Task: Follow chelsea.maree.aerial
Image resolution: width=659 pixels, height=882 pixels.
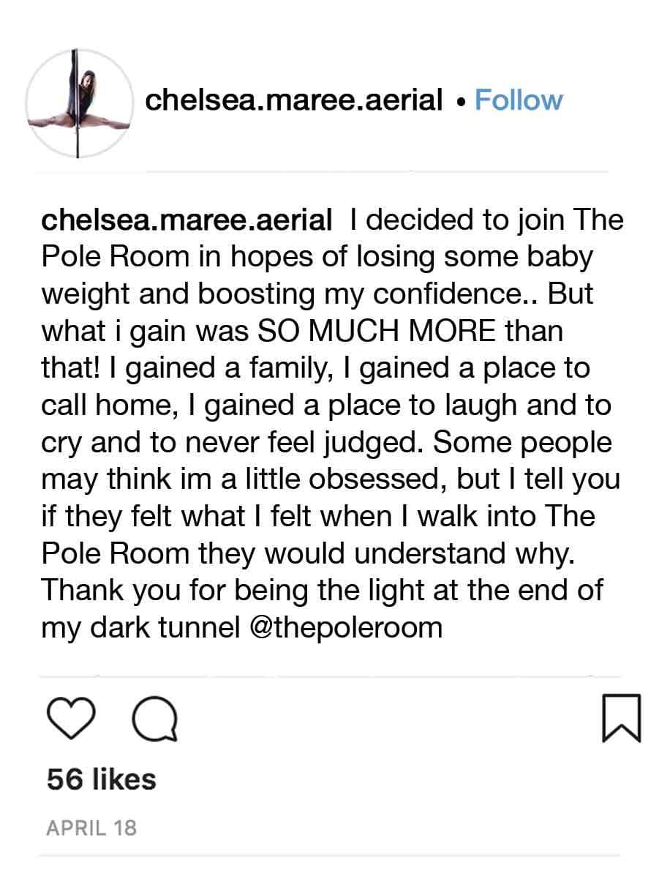Action: [x=519, y=100]
